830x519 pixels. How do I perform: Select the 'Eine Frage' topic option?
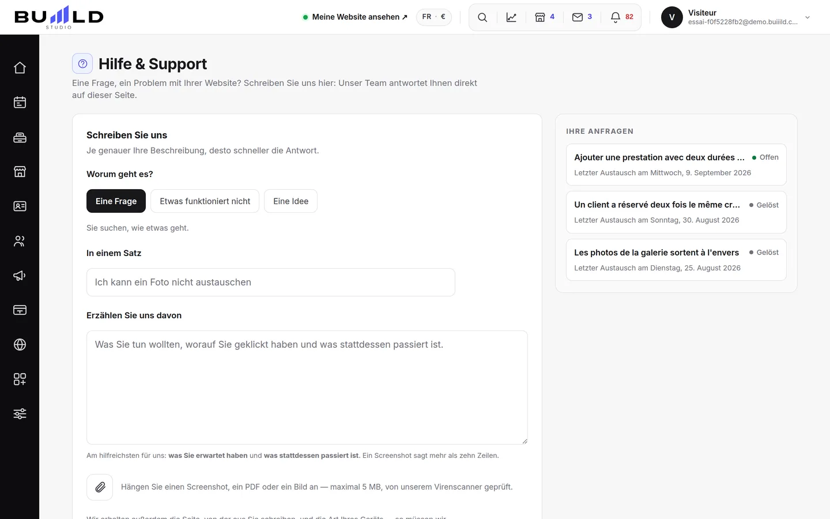click(x=116, y=201)
